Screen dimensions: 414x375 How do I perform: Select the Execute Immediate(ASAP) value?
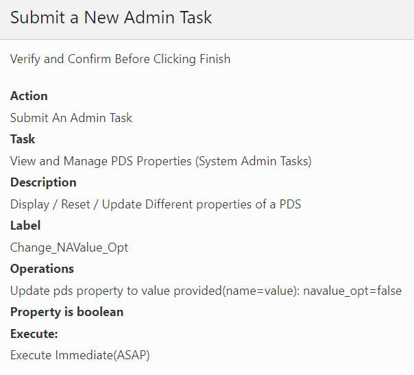click(x=80, y=355)
